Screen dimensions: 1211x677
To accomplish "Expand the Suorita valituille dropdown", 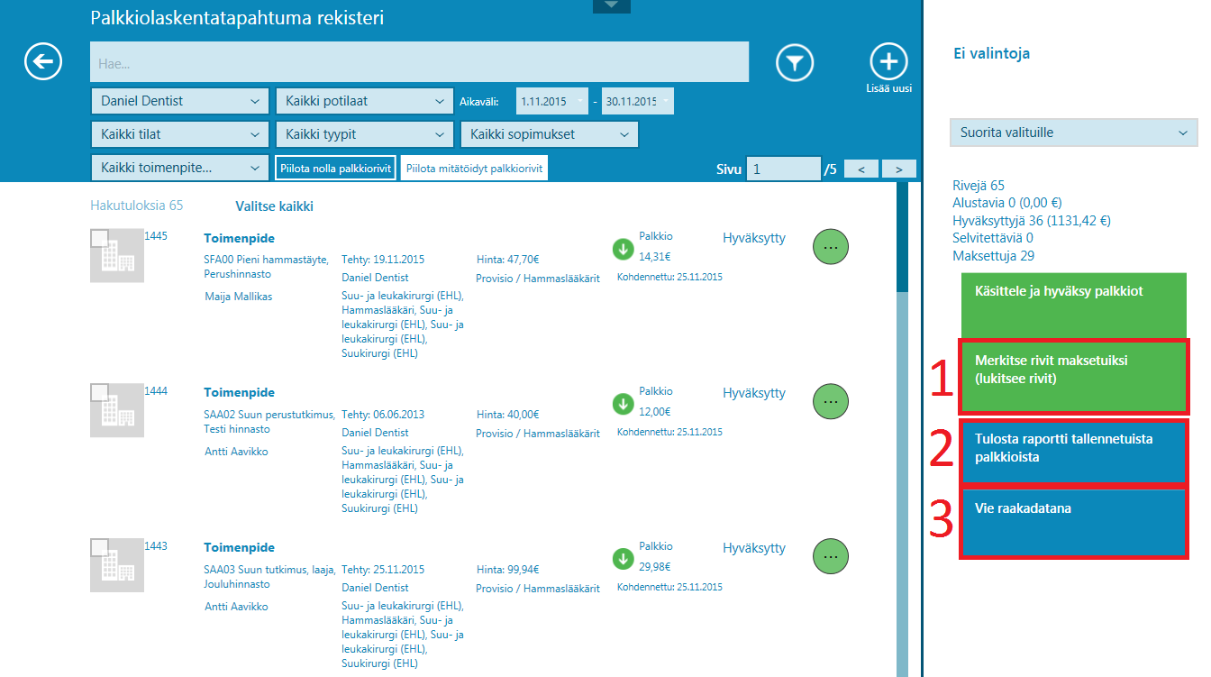I will 1073,133.
